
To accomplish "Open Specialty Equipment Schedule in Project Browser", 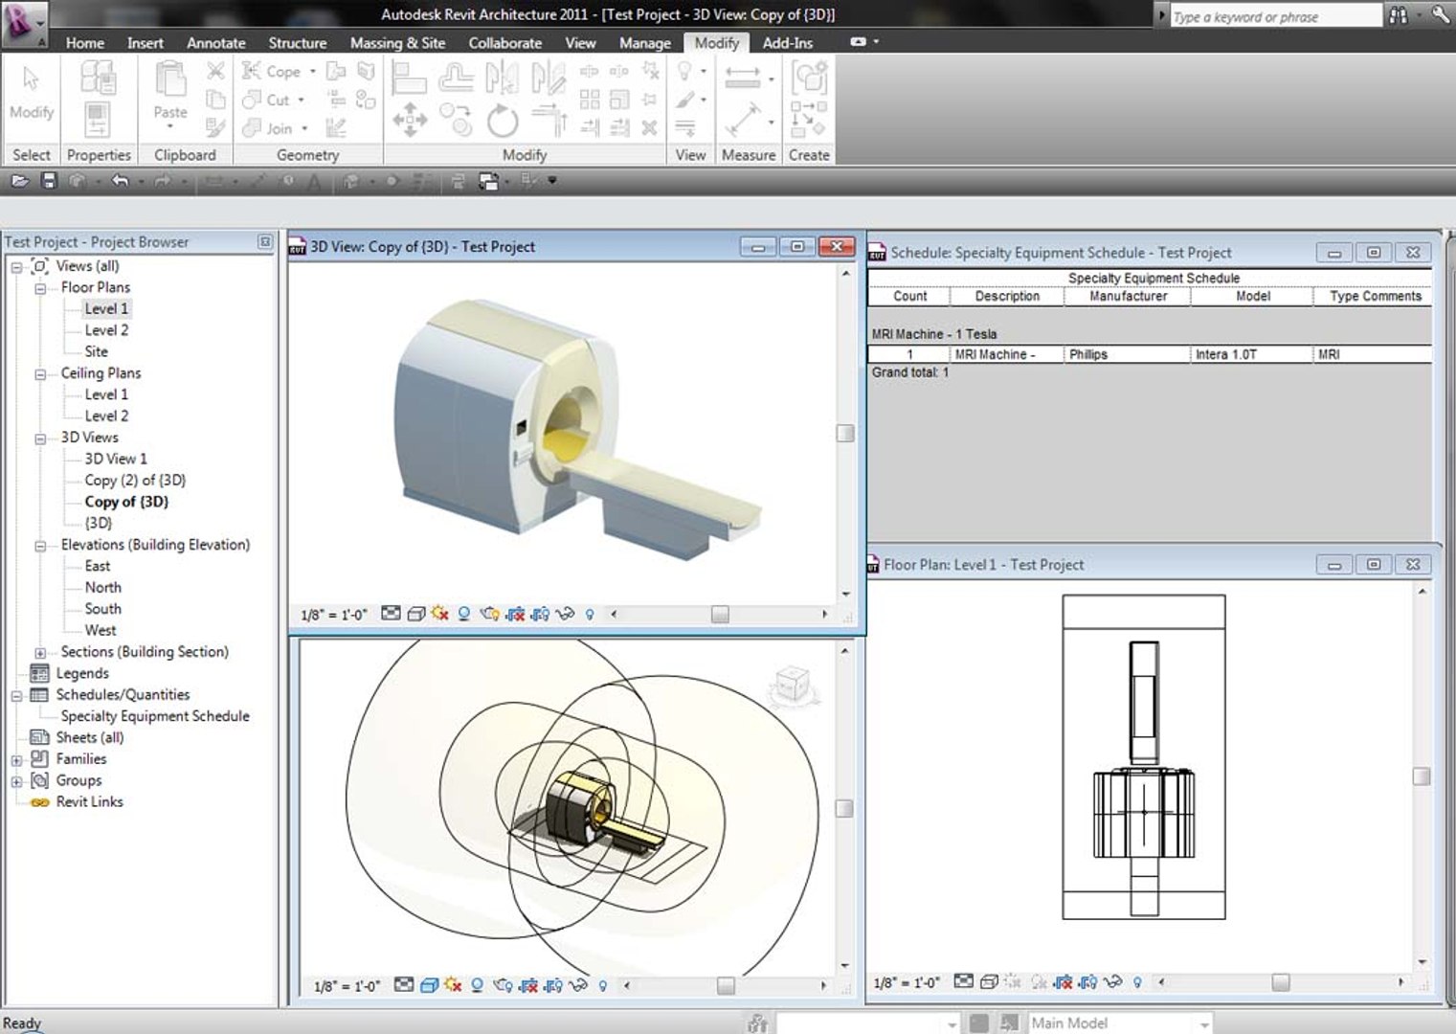I will coord(155,716).
